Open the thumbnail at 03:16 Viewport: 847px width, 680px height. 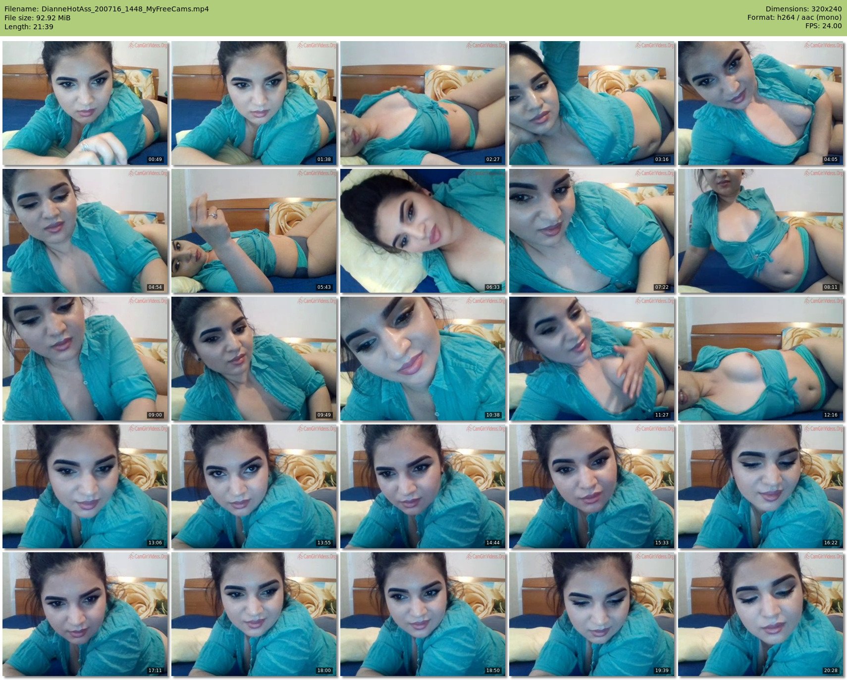pyautogui.click(x=592, y=103)
